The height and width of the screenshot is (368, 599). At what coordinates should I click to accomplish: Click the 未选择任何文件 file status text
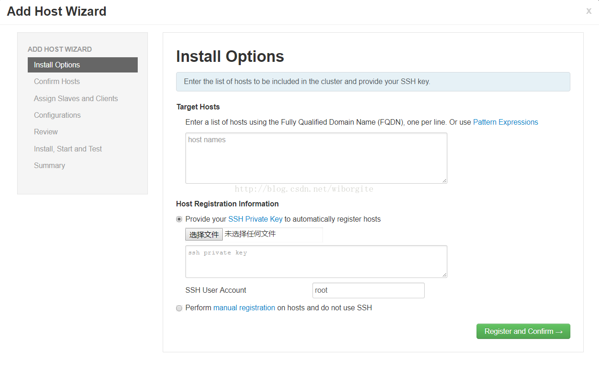(250, 234)
